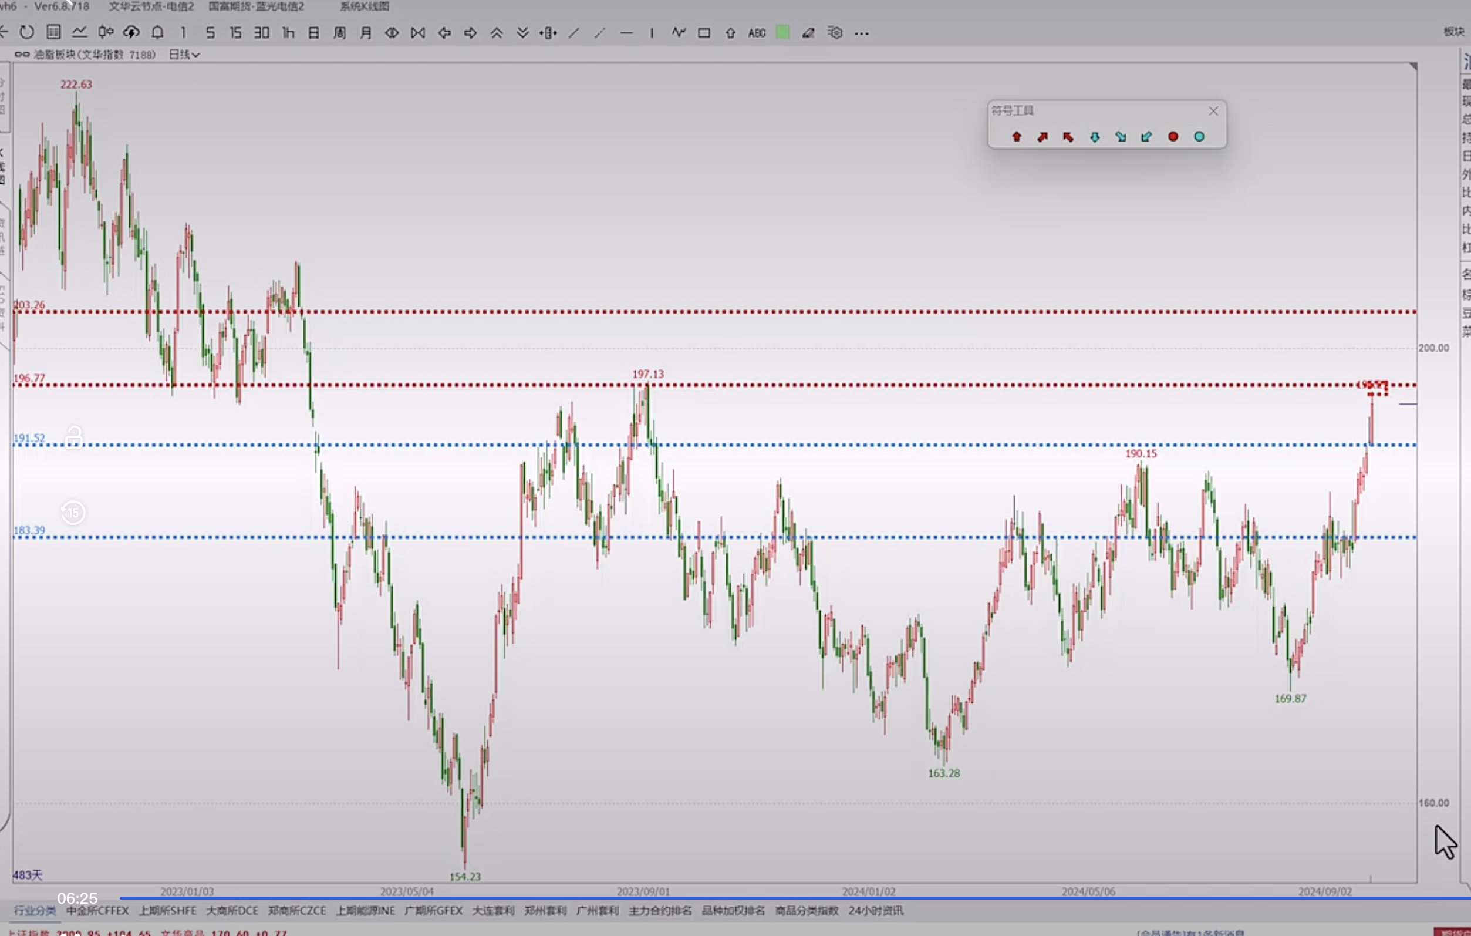Toggle the lock on 191.52 line

click(74, 436)
